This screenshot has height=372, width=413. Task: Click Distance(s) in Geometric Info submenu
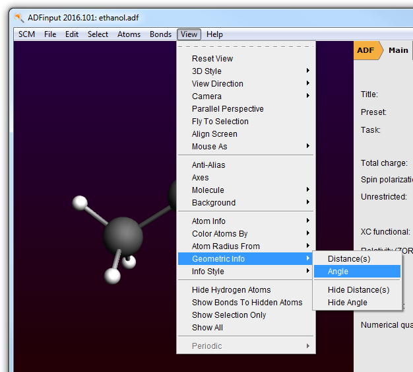pos(357,259)
